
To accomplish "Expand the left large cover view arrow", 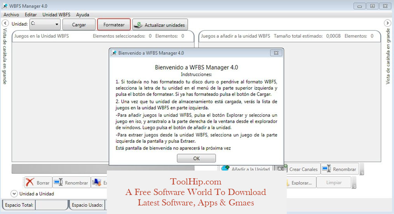I will click(5, 23).
